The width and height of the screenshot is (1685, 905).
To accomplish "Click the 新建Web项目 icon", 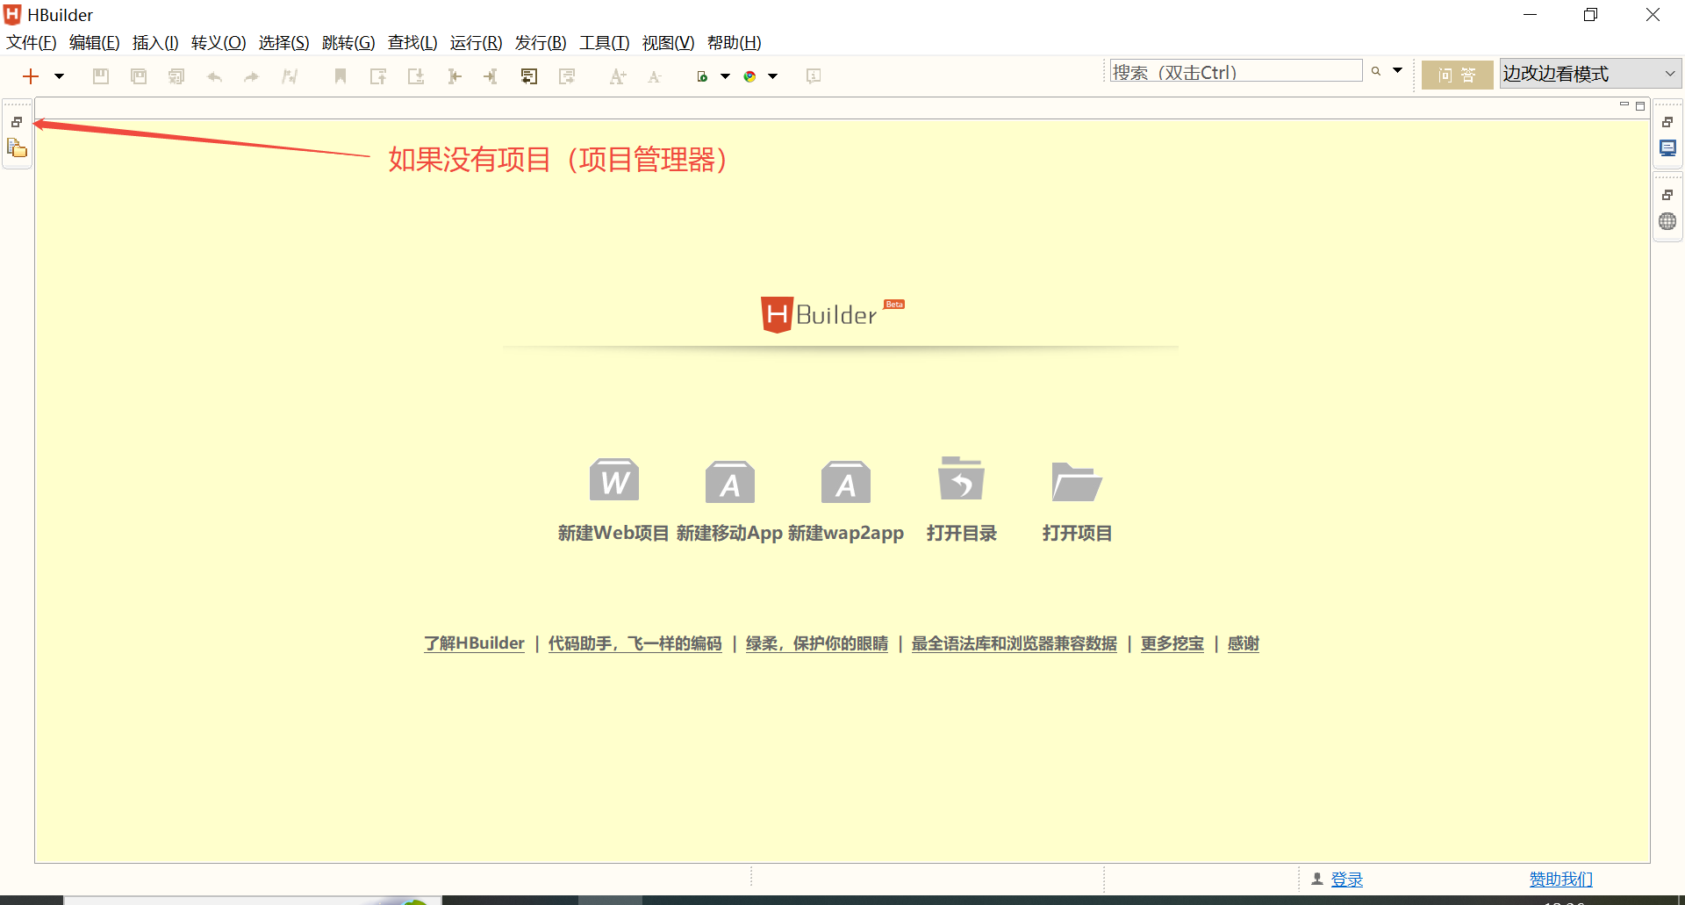I will coord(614,480).
